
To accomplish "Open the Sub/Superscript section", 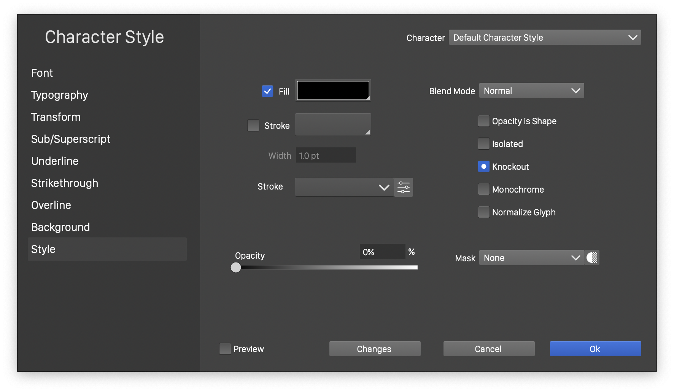I will tap(71, 139).
